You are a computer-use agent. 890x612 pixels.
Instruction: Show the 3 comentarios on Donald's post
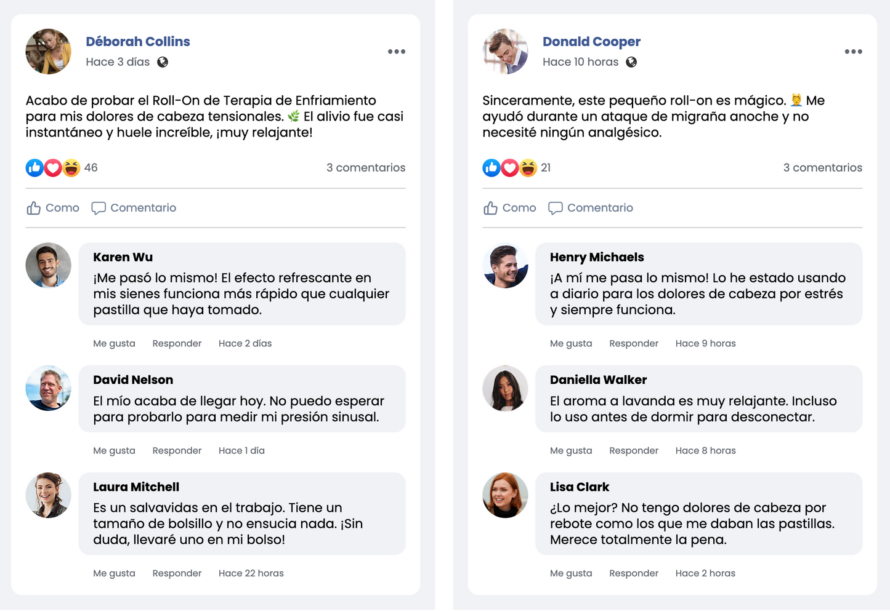coord(822,167)
